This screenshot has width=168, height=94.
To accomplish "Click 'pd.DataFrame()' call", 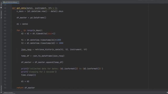I will [x=38, y=18].
